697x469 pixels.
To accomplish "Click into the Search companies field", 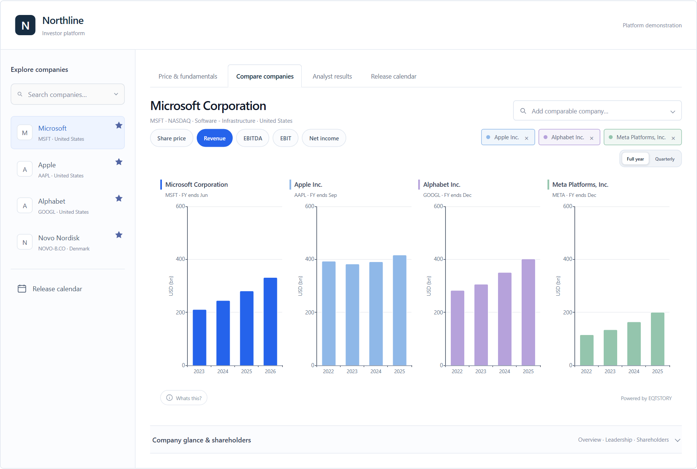I will pos(67,94).
